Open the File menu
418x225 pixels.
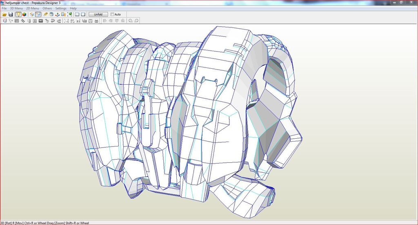[4, 8]
